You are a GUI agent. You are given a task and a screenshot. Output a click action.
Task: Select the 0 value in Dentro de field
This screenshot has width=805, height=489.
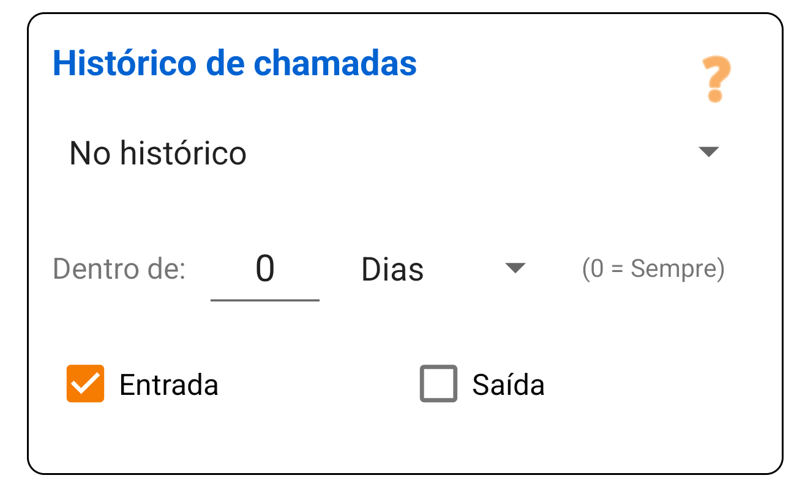click(264, 267)
